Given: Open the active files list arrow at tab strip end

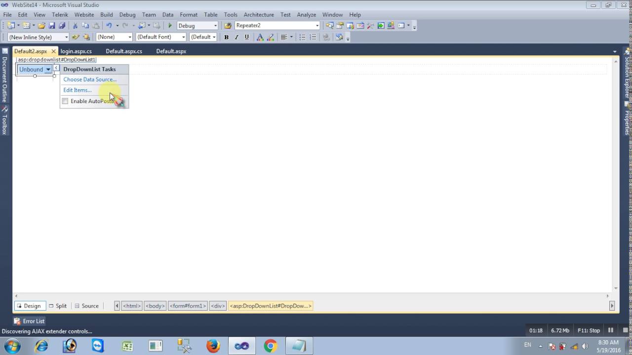Looking at the screenshot, I should click(x=615, y=51).
